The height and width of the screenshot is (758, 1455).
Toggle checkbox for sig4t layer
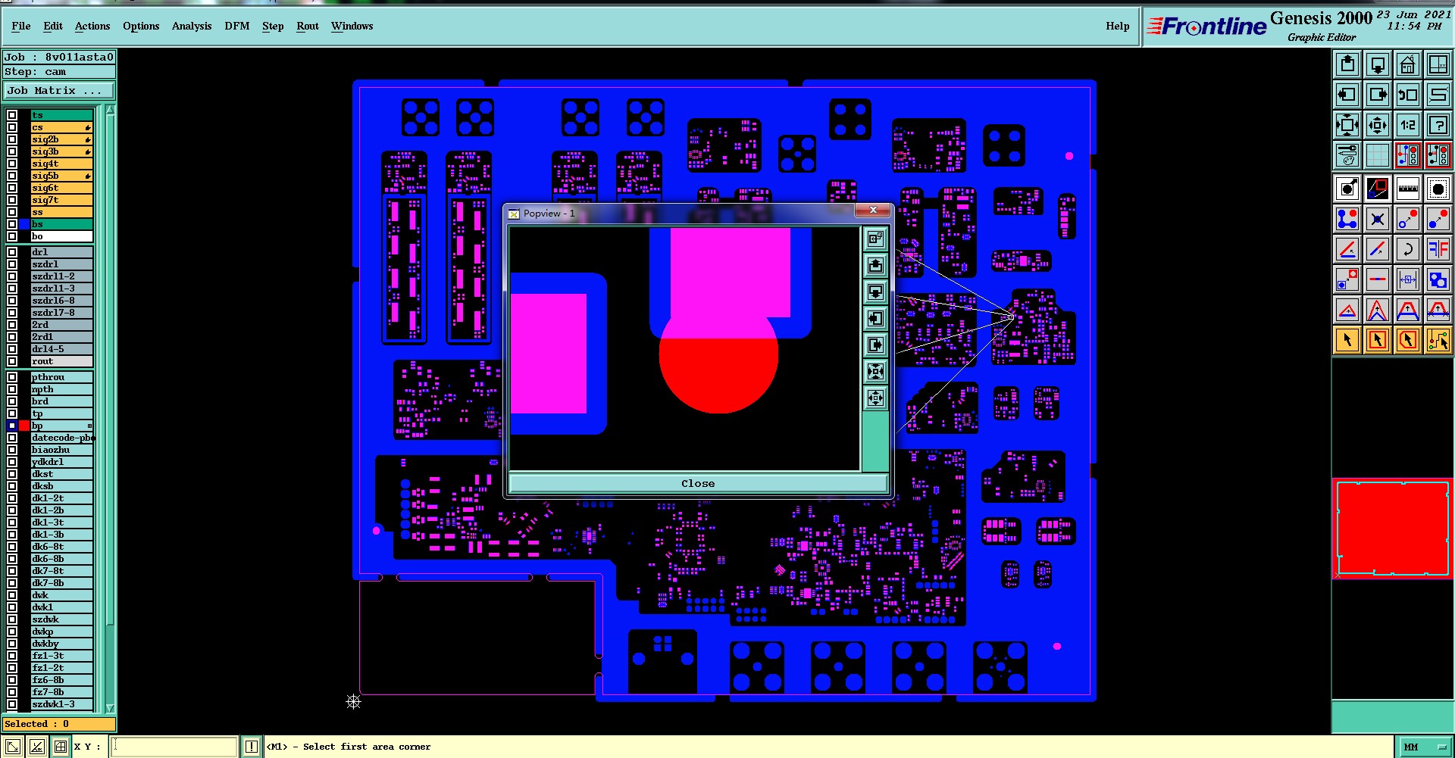click(x=12, y=164)
